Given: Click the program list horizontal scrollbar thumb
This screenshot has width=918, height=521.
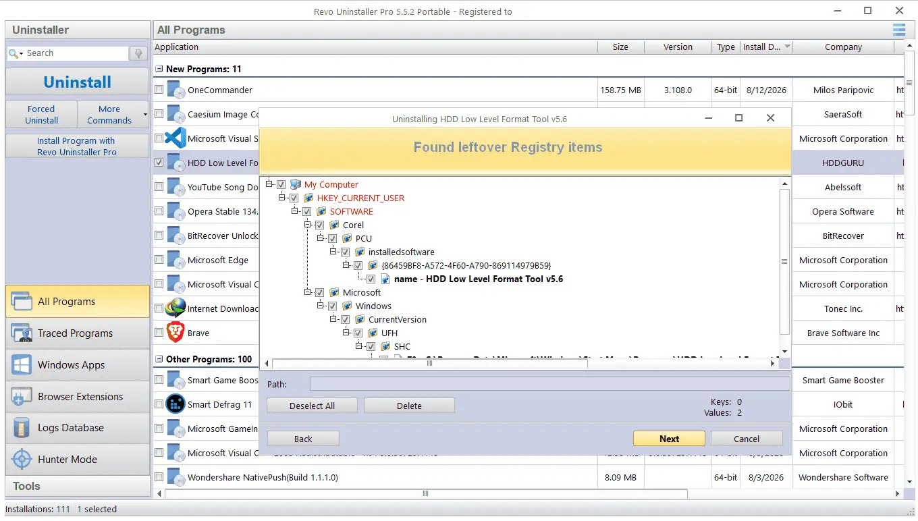Looking at the screenshot, I should (x=426, y=493).
